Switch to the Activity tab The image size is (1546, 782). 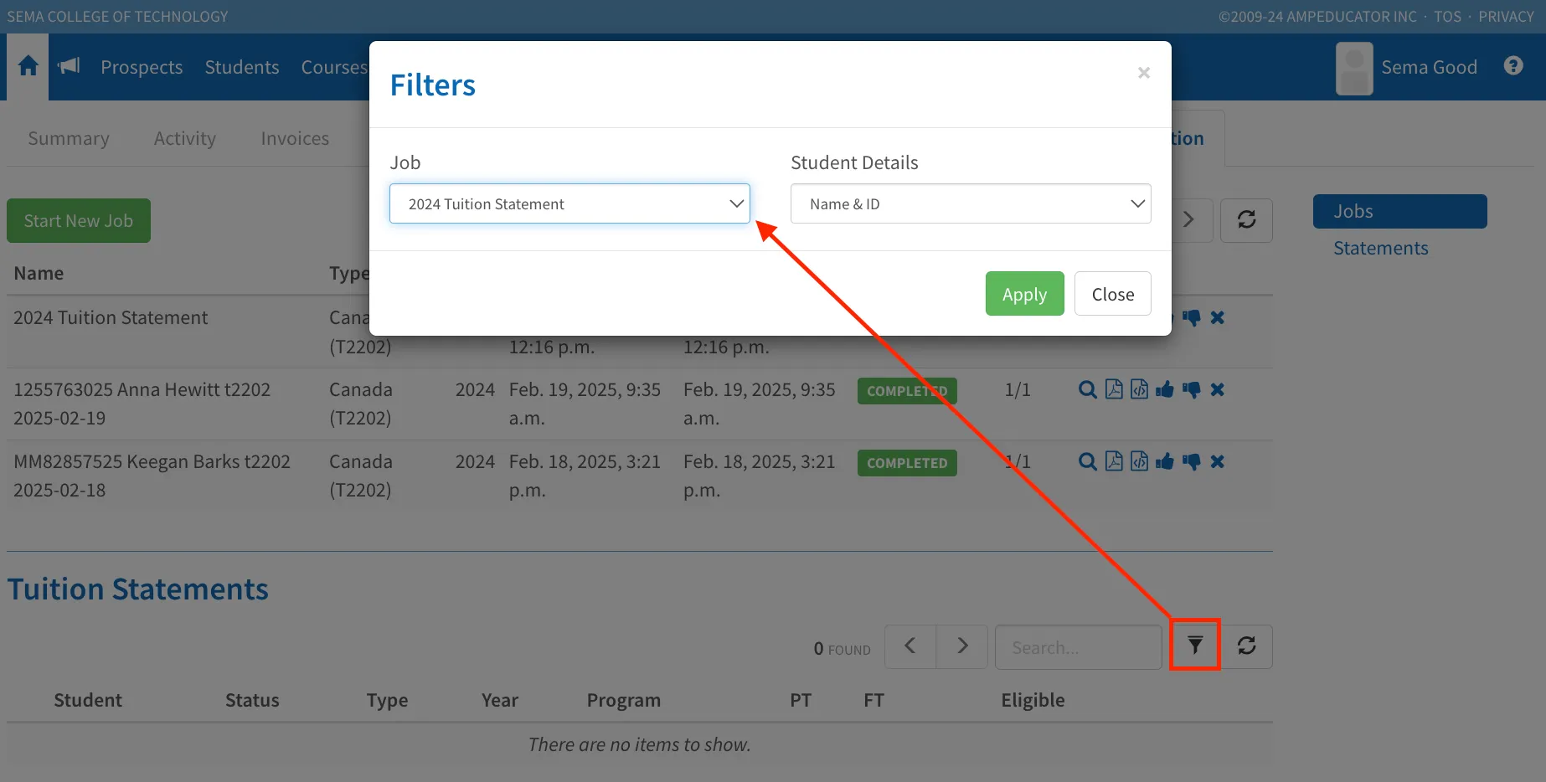(185, 138)
